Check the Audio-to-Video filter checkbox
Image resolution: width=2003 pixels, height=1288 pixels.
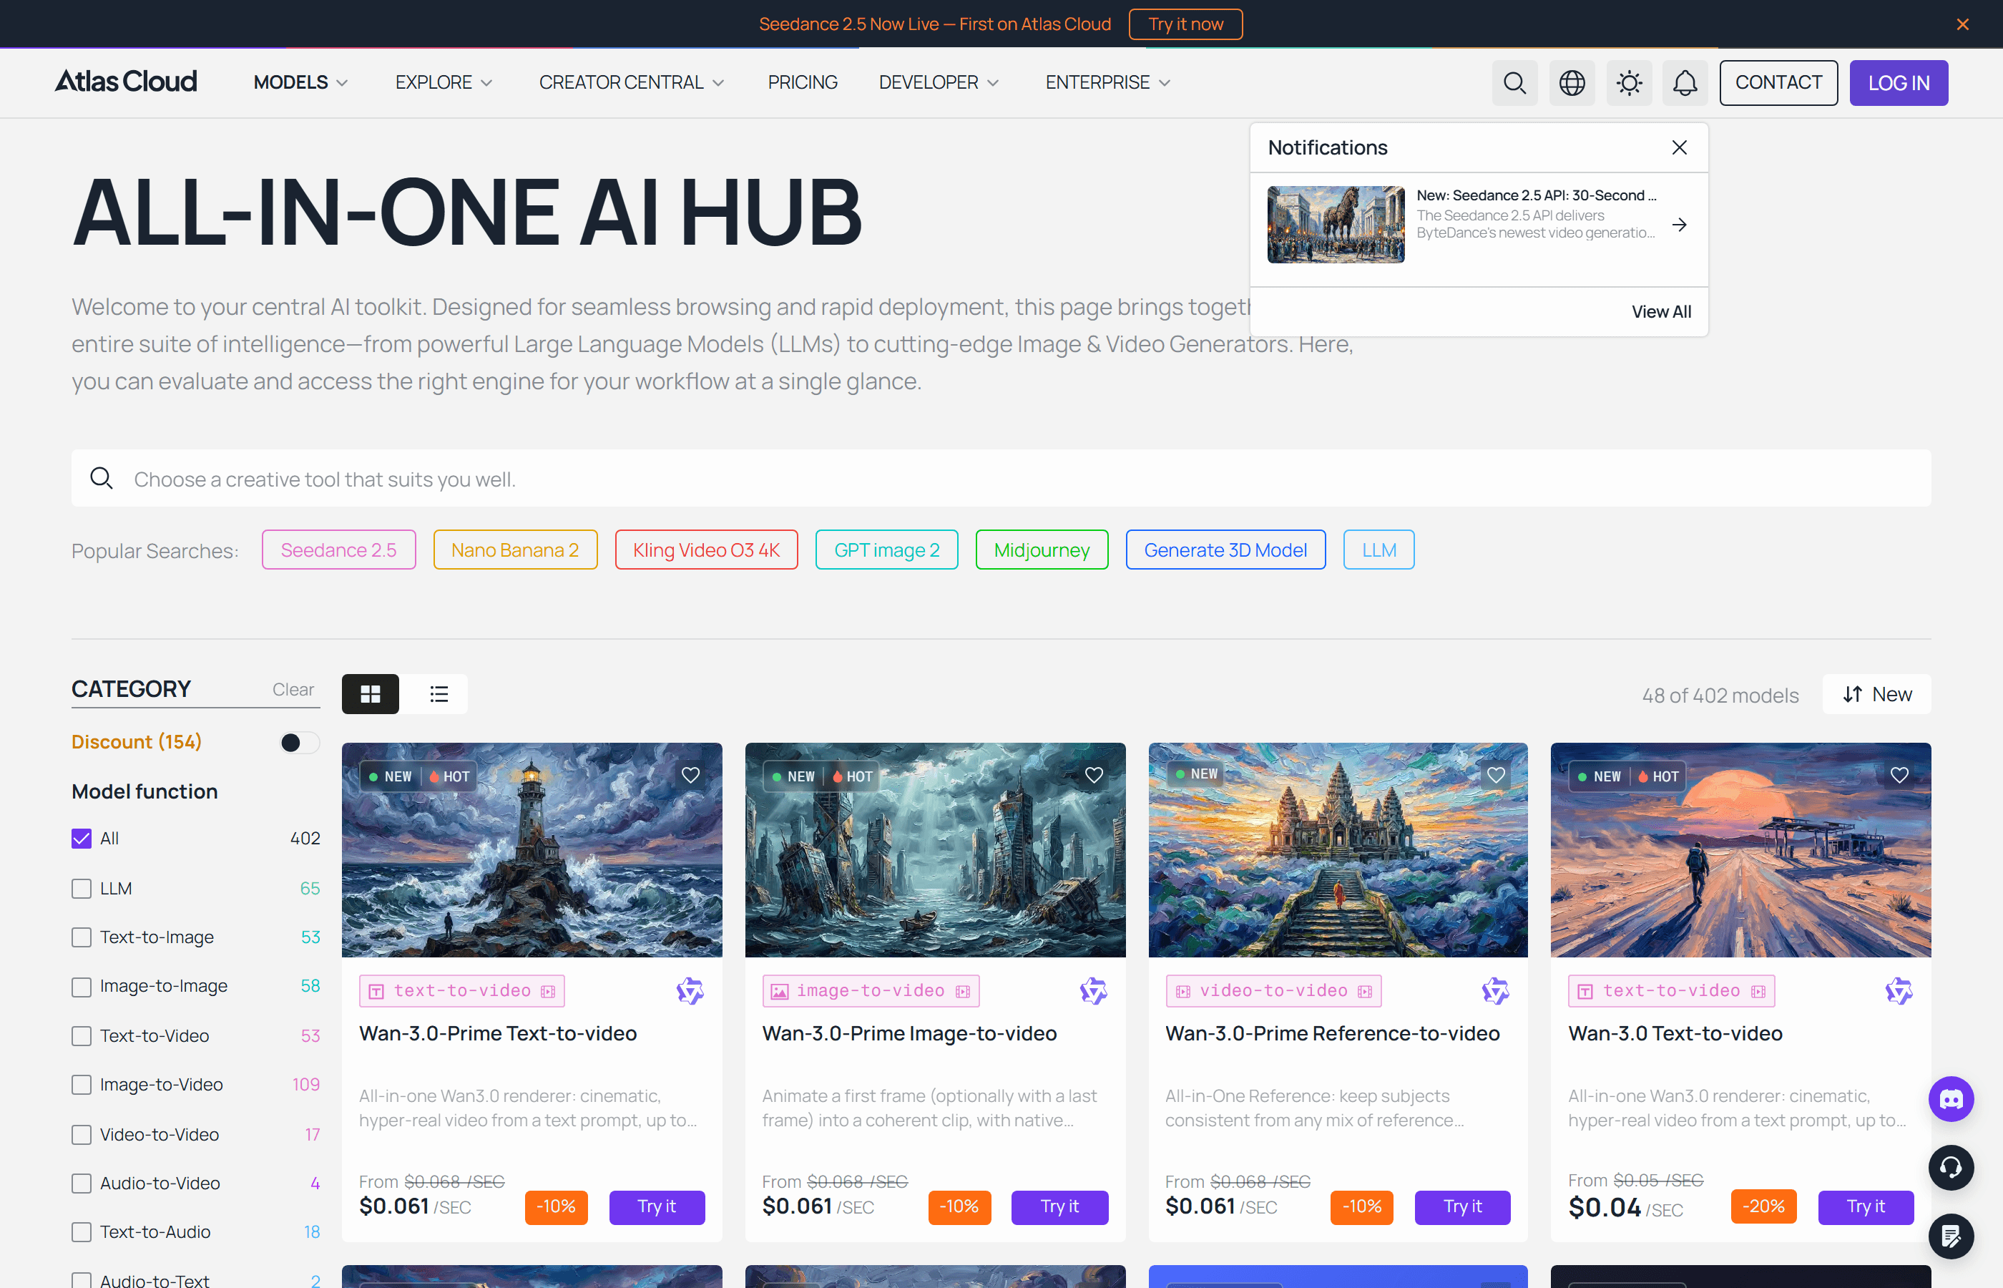[81, 1184]
